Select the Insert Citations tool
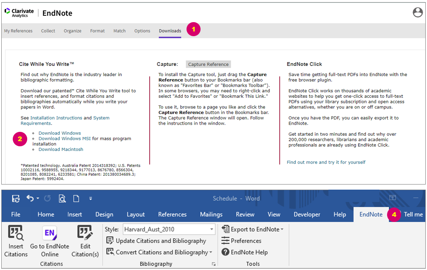The width and height of the screenshot is (427, 270). pyautogui.click(x=15, y=241)
